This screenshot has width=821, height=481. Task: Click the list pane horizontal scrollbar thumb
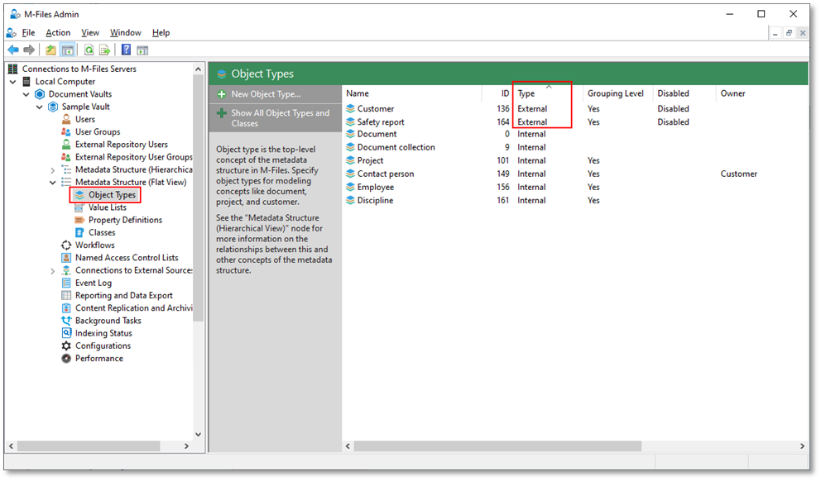(x=497, y=446)
